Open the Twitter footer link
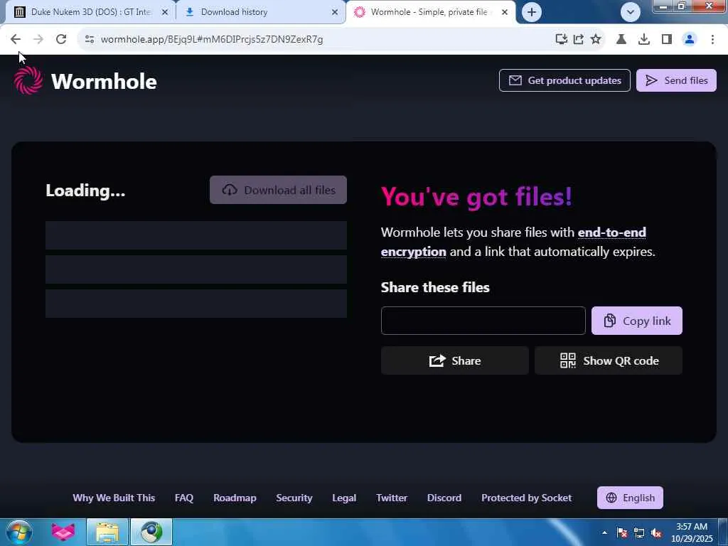 392,498
